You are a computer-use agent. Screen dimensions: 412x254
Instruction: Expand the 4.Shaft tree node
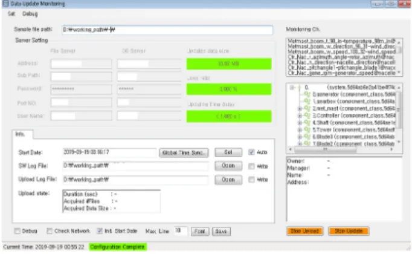(300, 123)
